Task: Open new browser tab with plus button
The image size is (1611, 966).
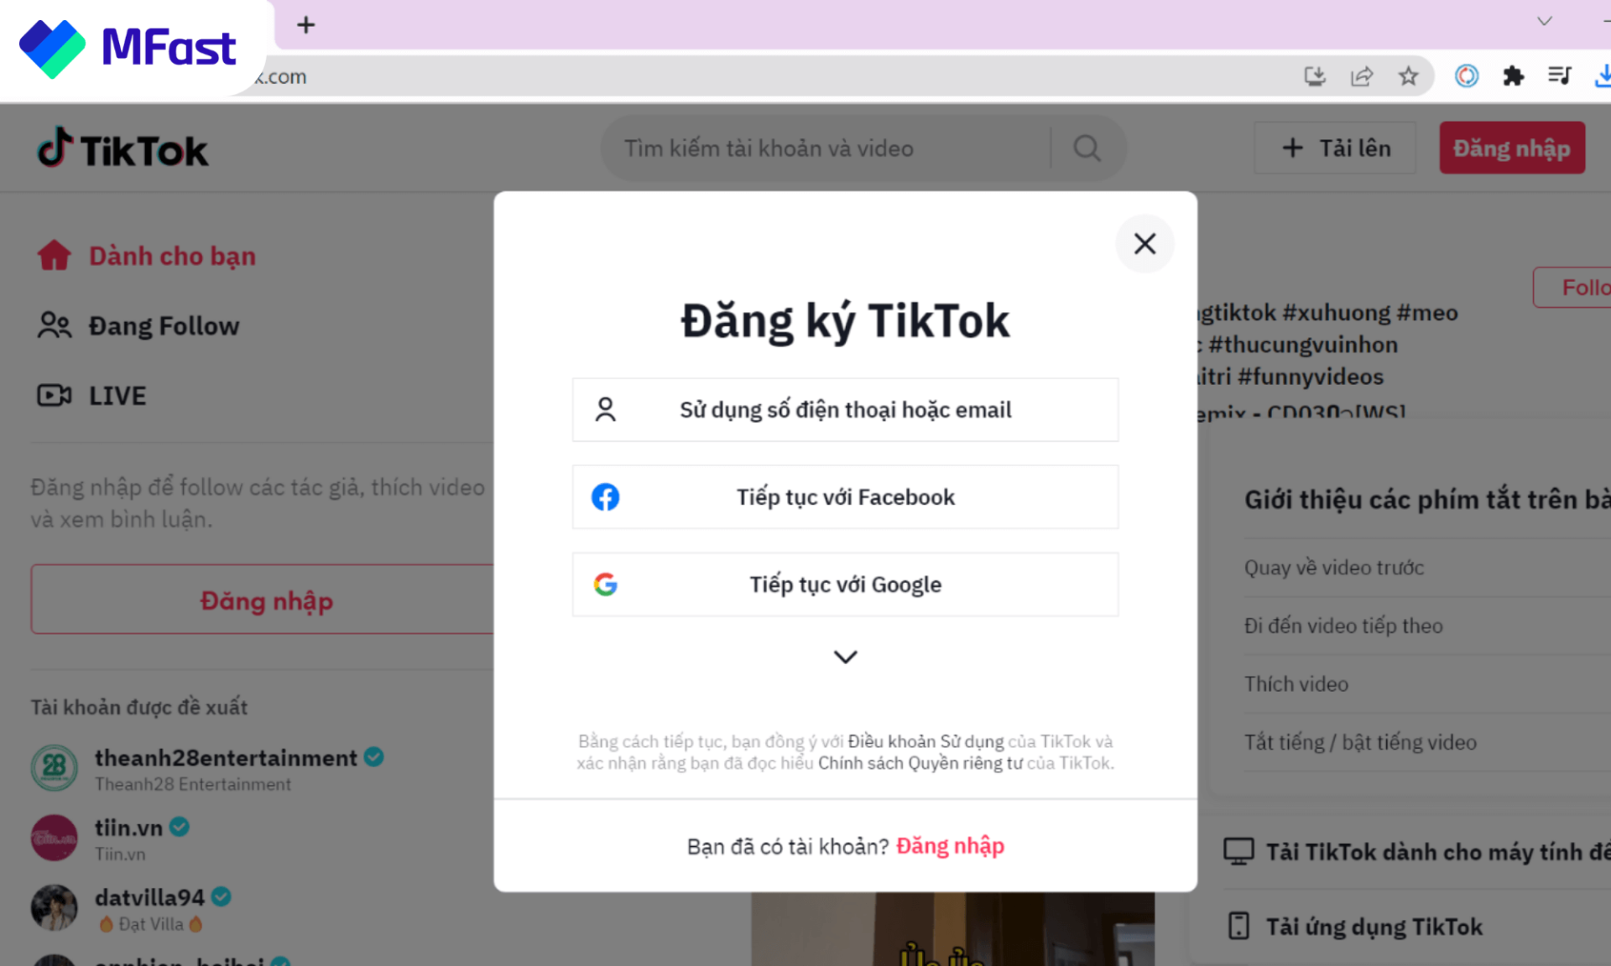Action: pos(306,24)
